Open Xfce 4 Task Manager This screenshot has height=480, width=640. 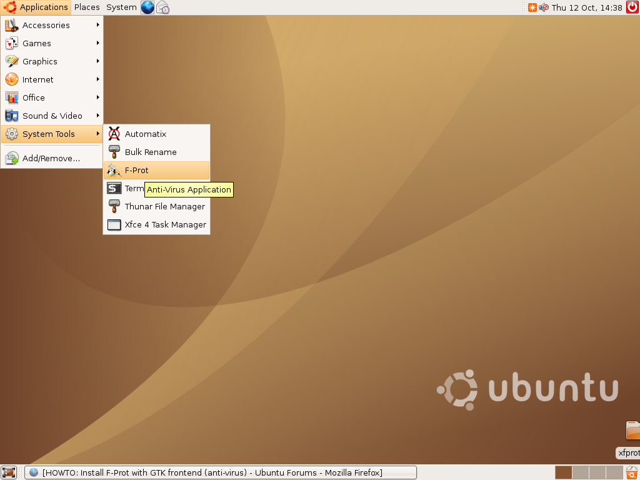click(x=157, y=224)
